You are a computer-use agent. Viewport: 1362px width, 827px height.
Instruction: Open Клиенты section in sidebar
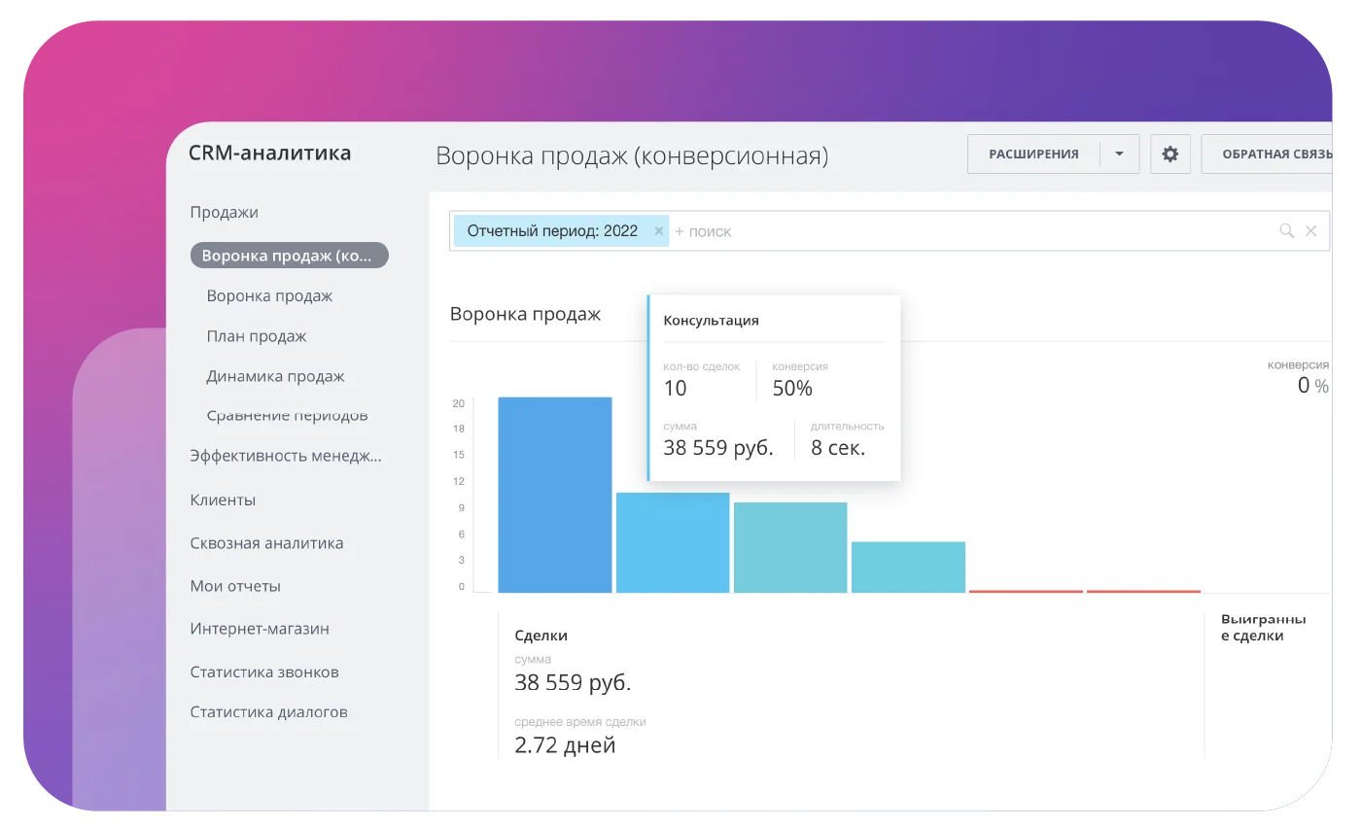[x=223, y=500]
